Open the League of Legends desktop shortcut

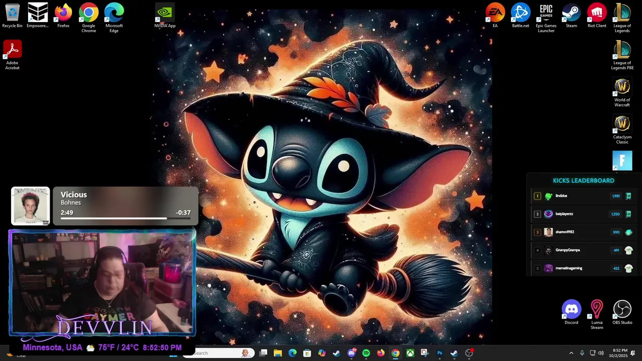coord(622,18)
